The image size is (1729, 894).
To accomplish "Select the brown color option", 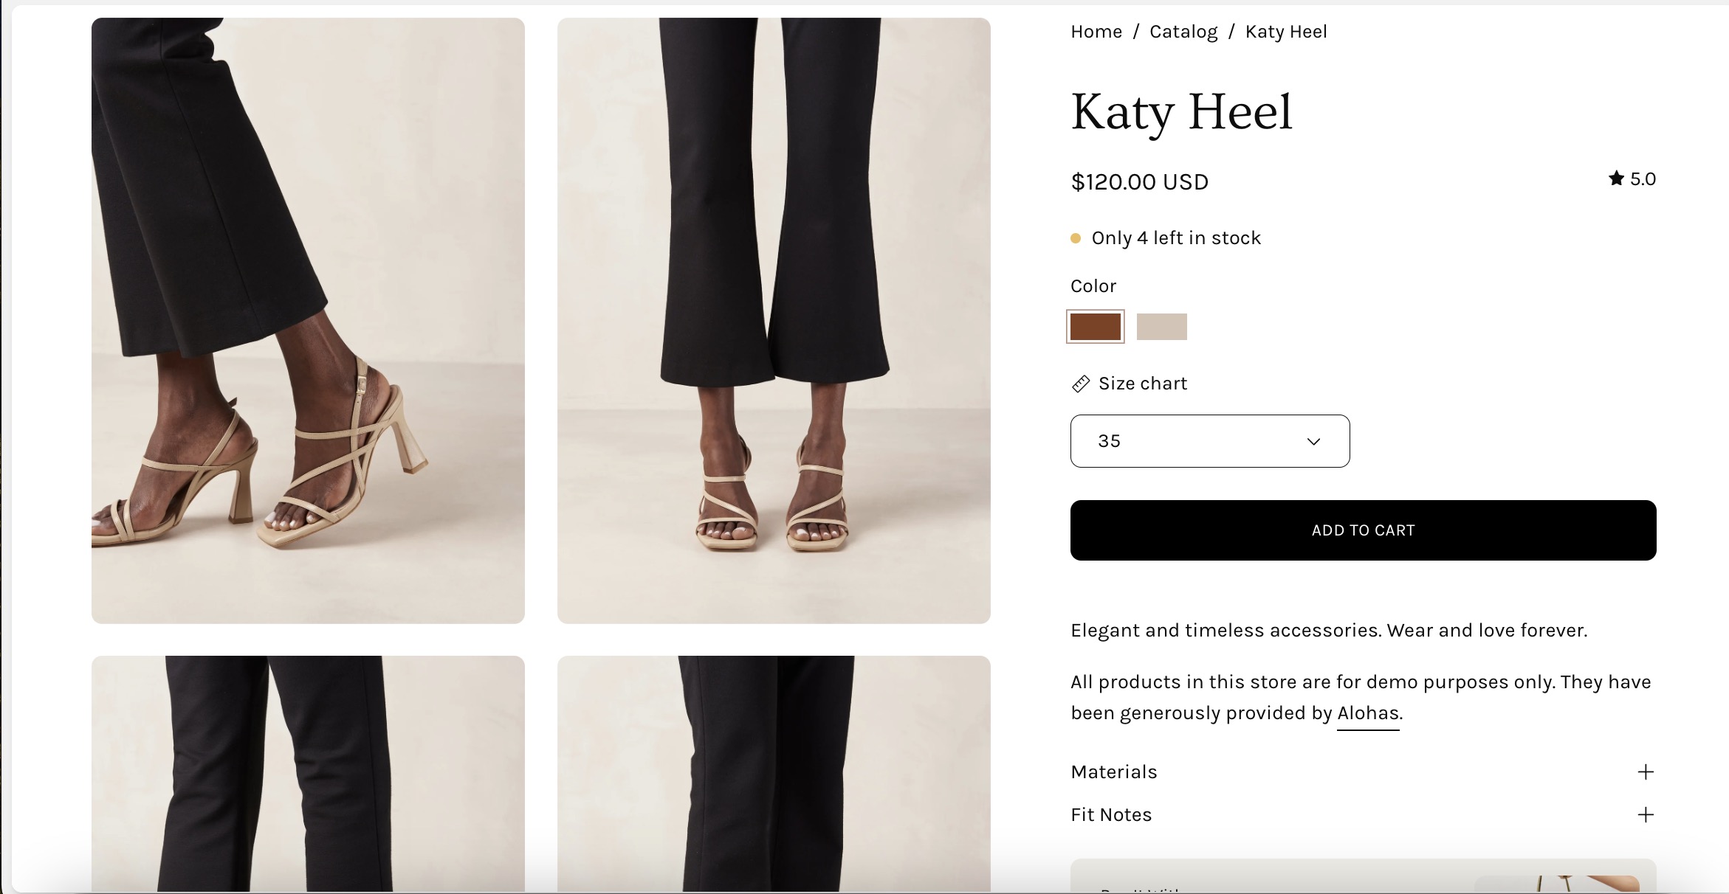I will coord(1096,327).
